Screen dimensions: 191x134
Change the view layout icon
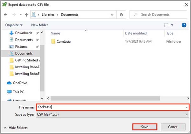(166, 25)
